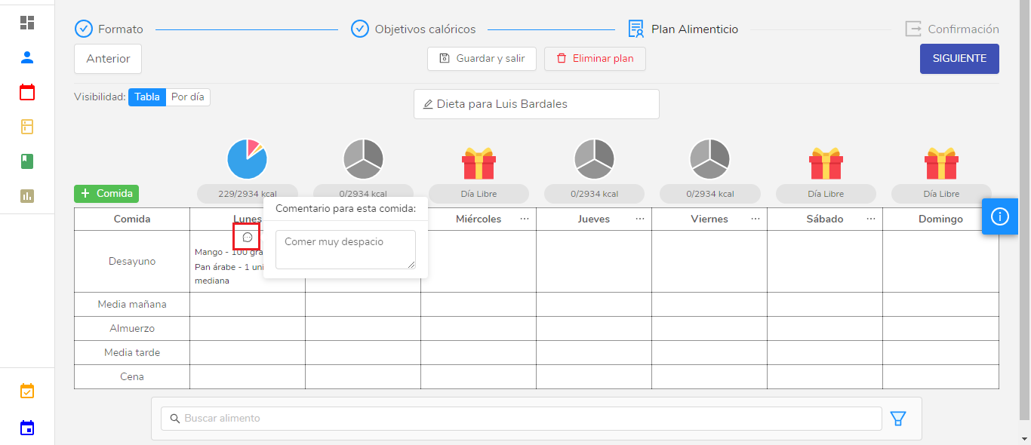Open the Jueves column options menu

640,219
